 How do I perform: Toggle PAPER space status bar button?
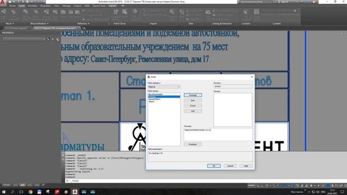[x=252, y=185]
